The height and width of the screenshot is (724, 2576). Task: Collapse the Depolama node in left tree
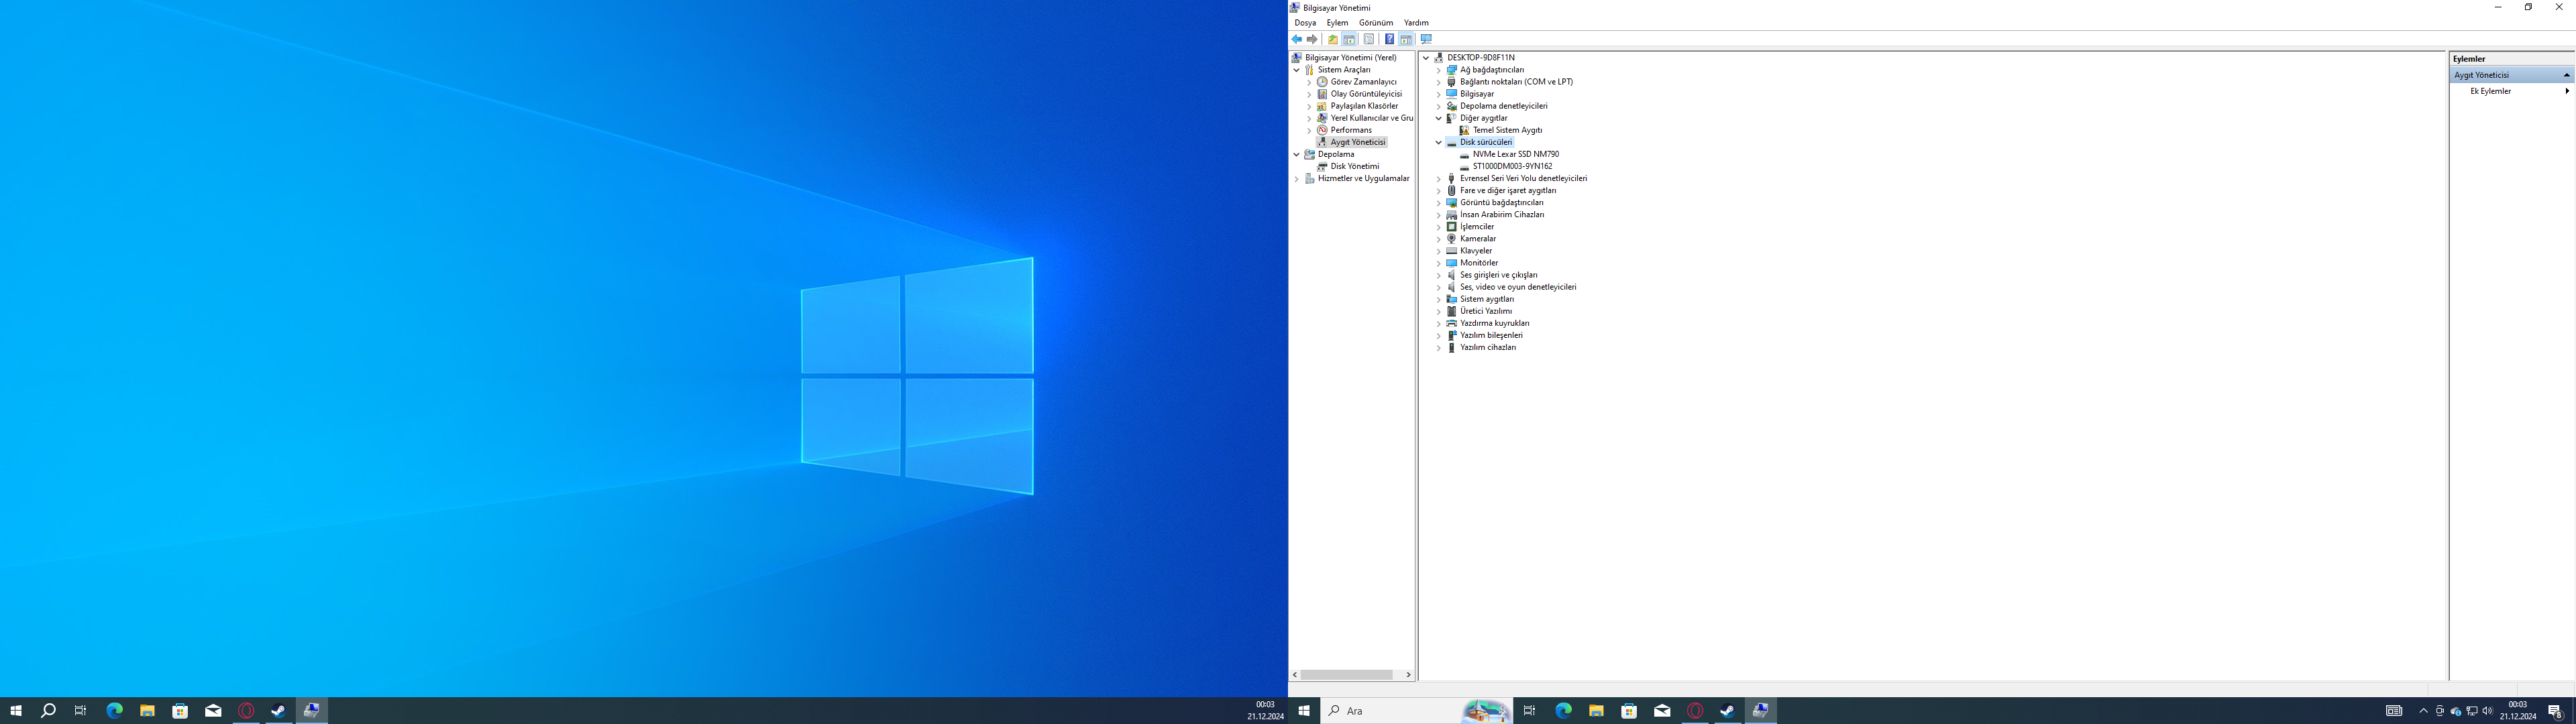click(1297, 154)
